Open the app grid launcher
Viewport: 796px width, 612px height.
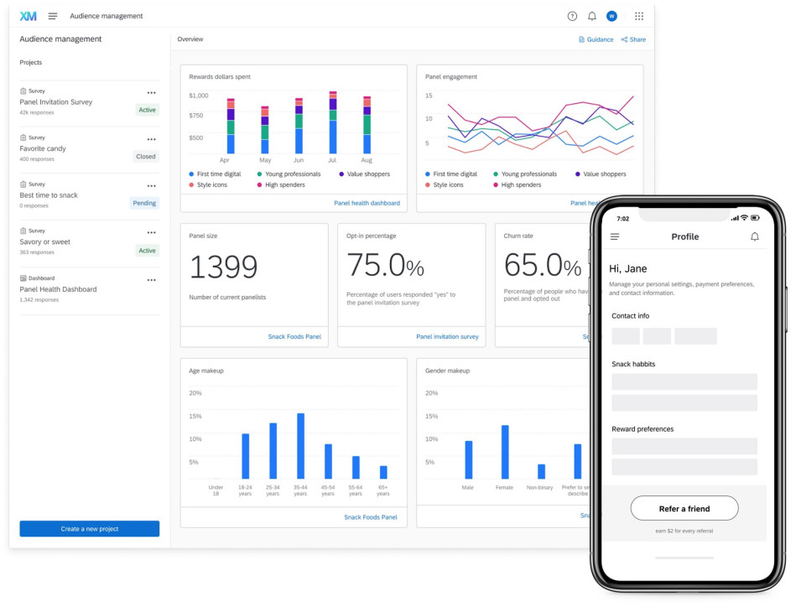(x=639, y=15)
